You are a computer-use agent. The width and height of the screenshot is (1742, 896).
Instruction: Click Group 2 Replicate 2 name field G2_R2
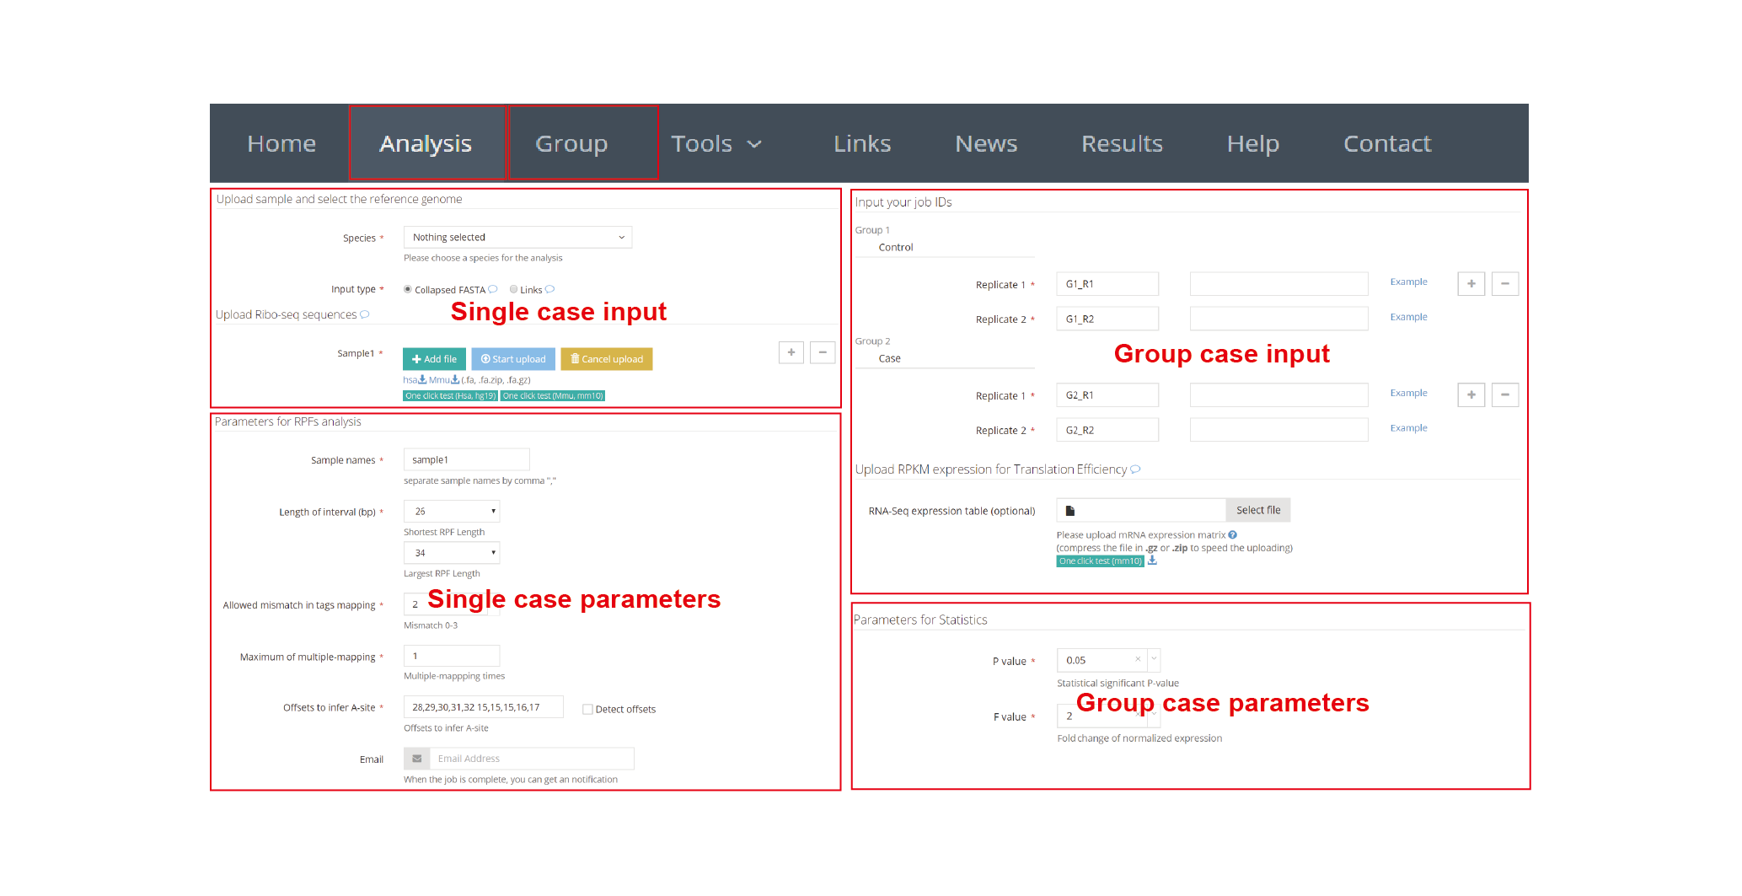(x=1107, y=430)
